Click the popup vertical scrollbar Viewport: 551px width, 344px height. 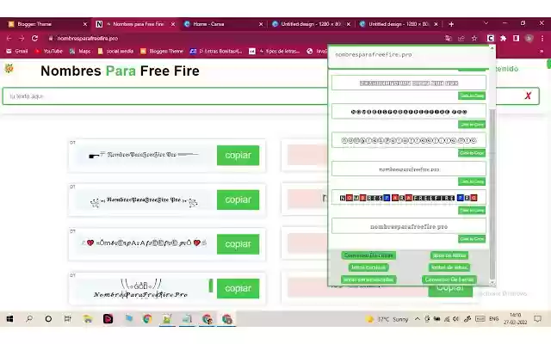tap(492, 193)
